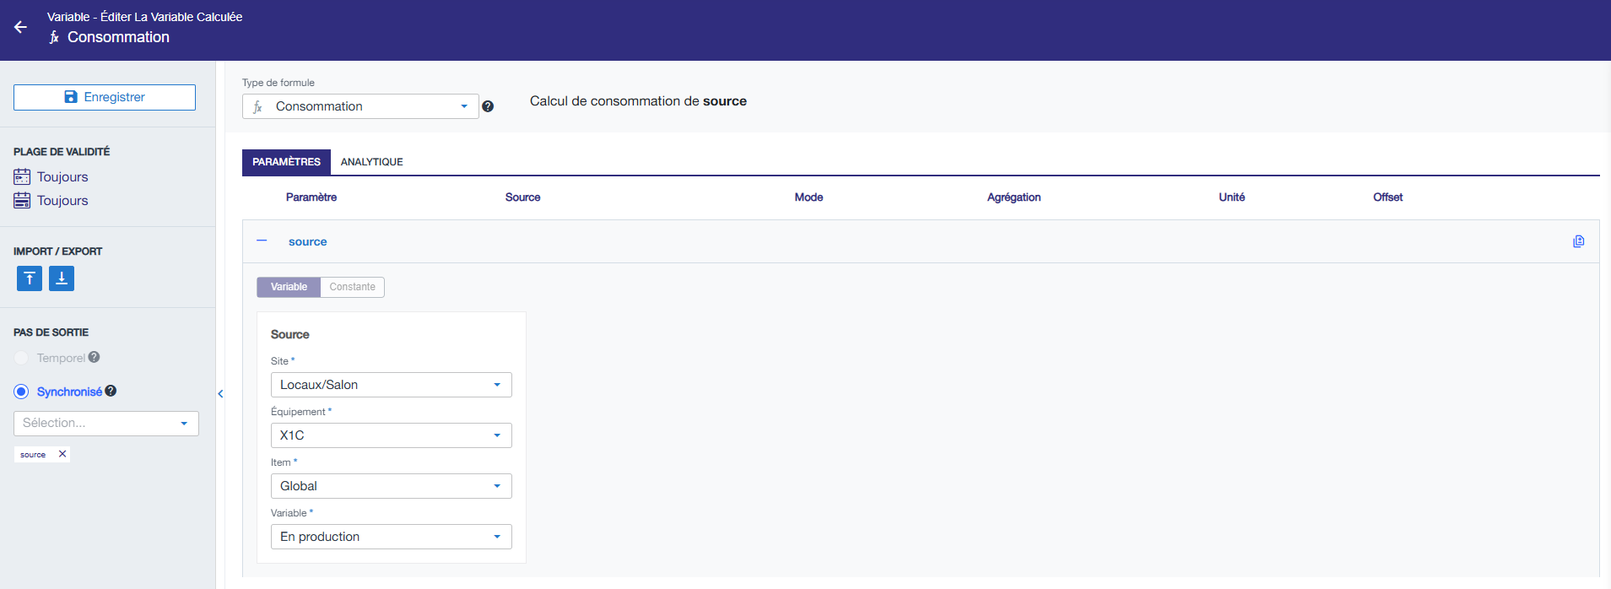Open the Variable dropdown En production
This screenshot has width=1611, height=589.
[x=392, y=537]
